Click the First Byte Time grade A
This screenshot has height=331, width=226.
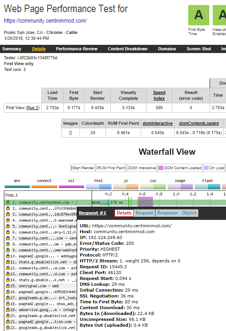pyautogui.click(x=199, y=15)
